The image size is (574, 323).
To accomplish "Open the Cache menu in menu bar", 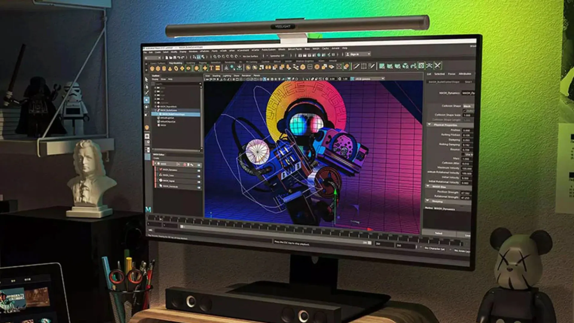I will click(x=325, y=48).
